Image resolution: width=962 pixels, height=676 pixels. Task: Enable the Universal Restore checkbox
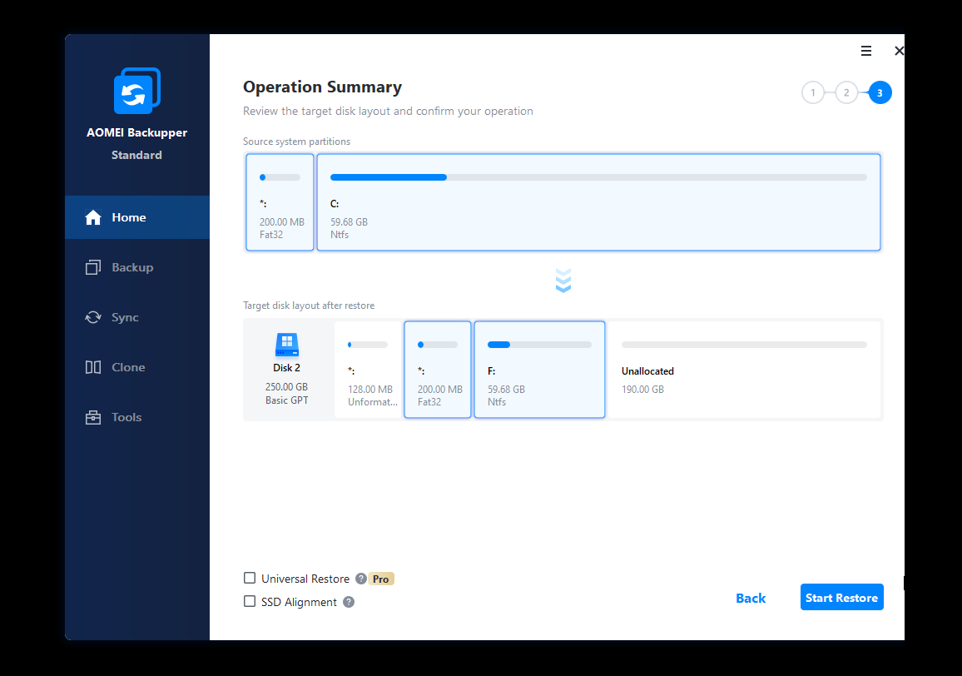click(x=250, y=578)
